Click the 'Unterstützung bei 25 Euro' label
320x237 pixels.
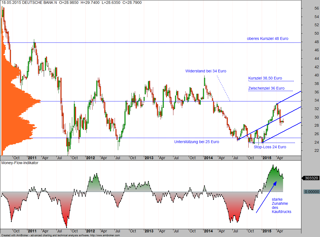click(x=197, y=142)
